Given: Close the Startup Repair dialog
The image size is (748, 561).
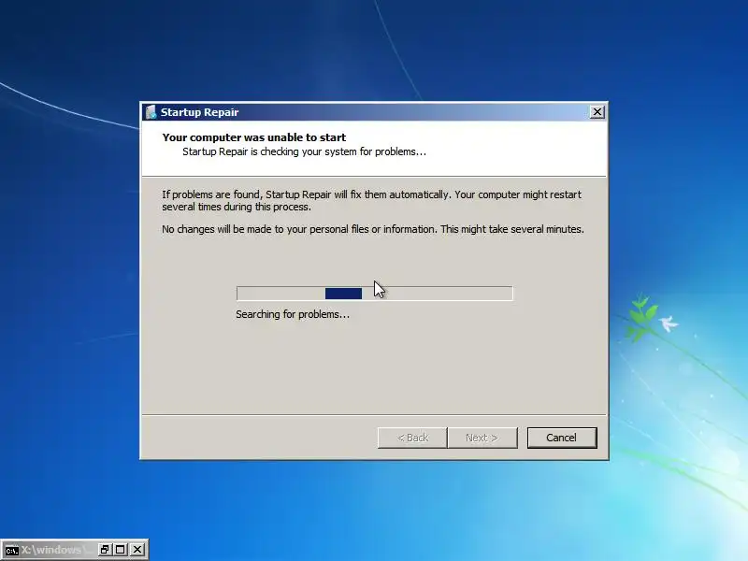Looking at the screenshot, I should pos(597,112).
